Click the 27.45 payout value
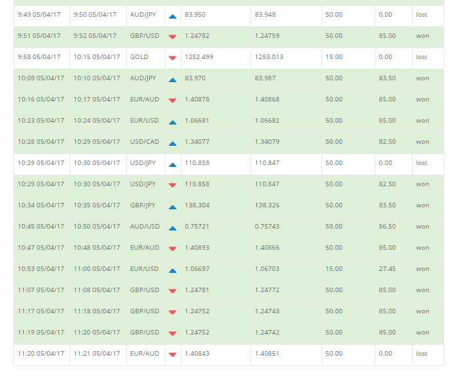The image size is (457, 391). coord(387,269)
